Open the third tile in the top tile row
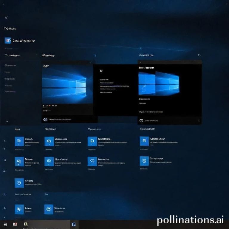 [92, 141]
